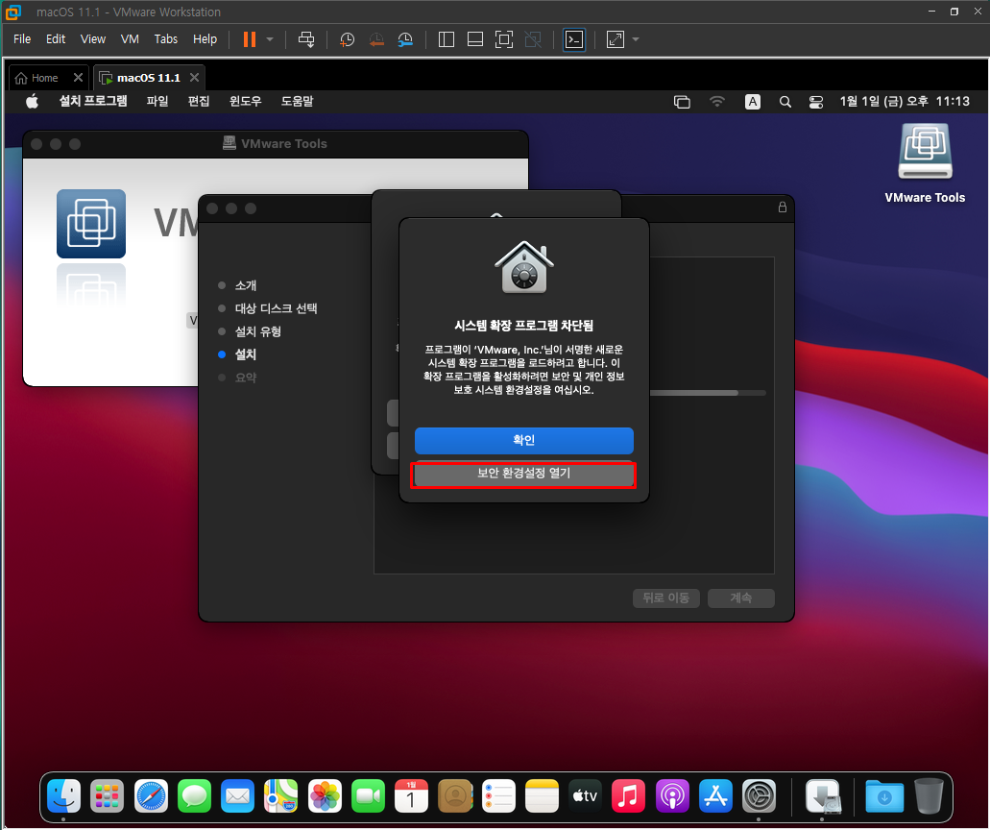The image size is (990, 830).
Task: Click the 확인 button
Action: coord(523,440)
